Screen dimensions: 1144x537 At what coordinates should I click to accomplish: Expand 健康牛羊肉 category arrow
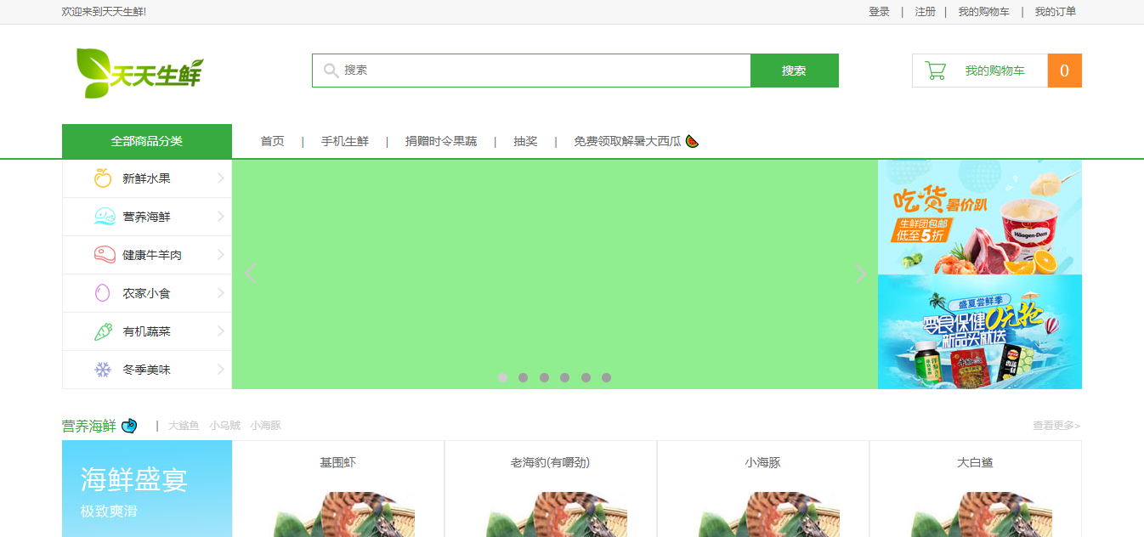pyautogui.click(x=221, y=255)
